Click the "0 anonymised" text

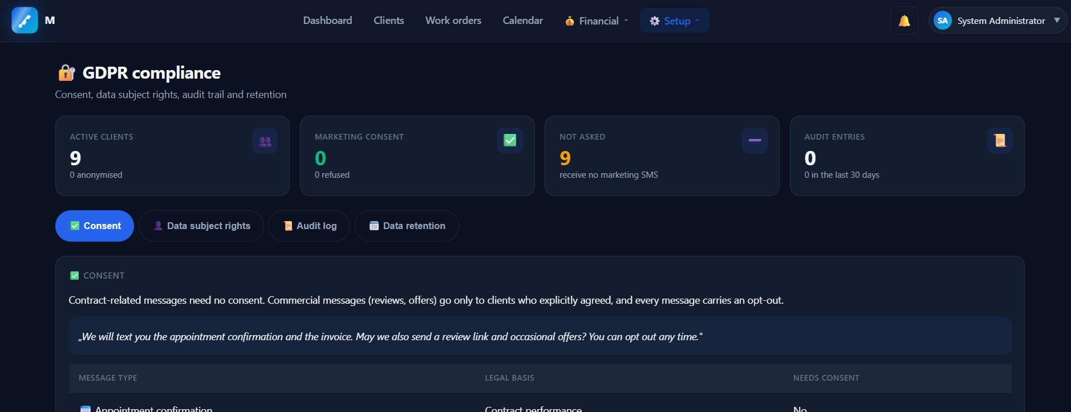pos(96,175)
